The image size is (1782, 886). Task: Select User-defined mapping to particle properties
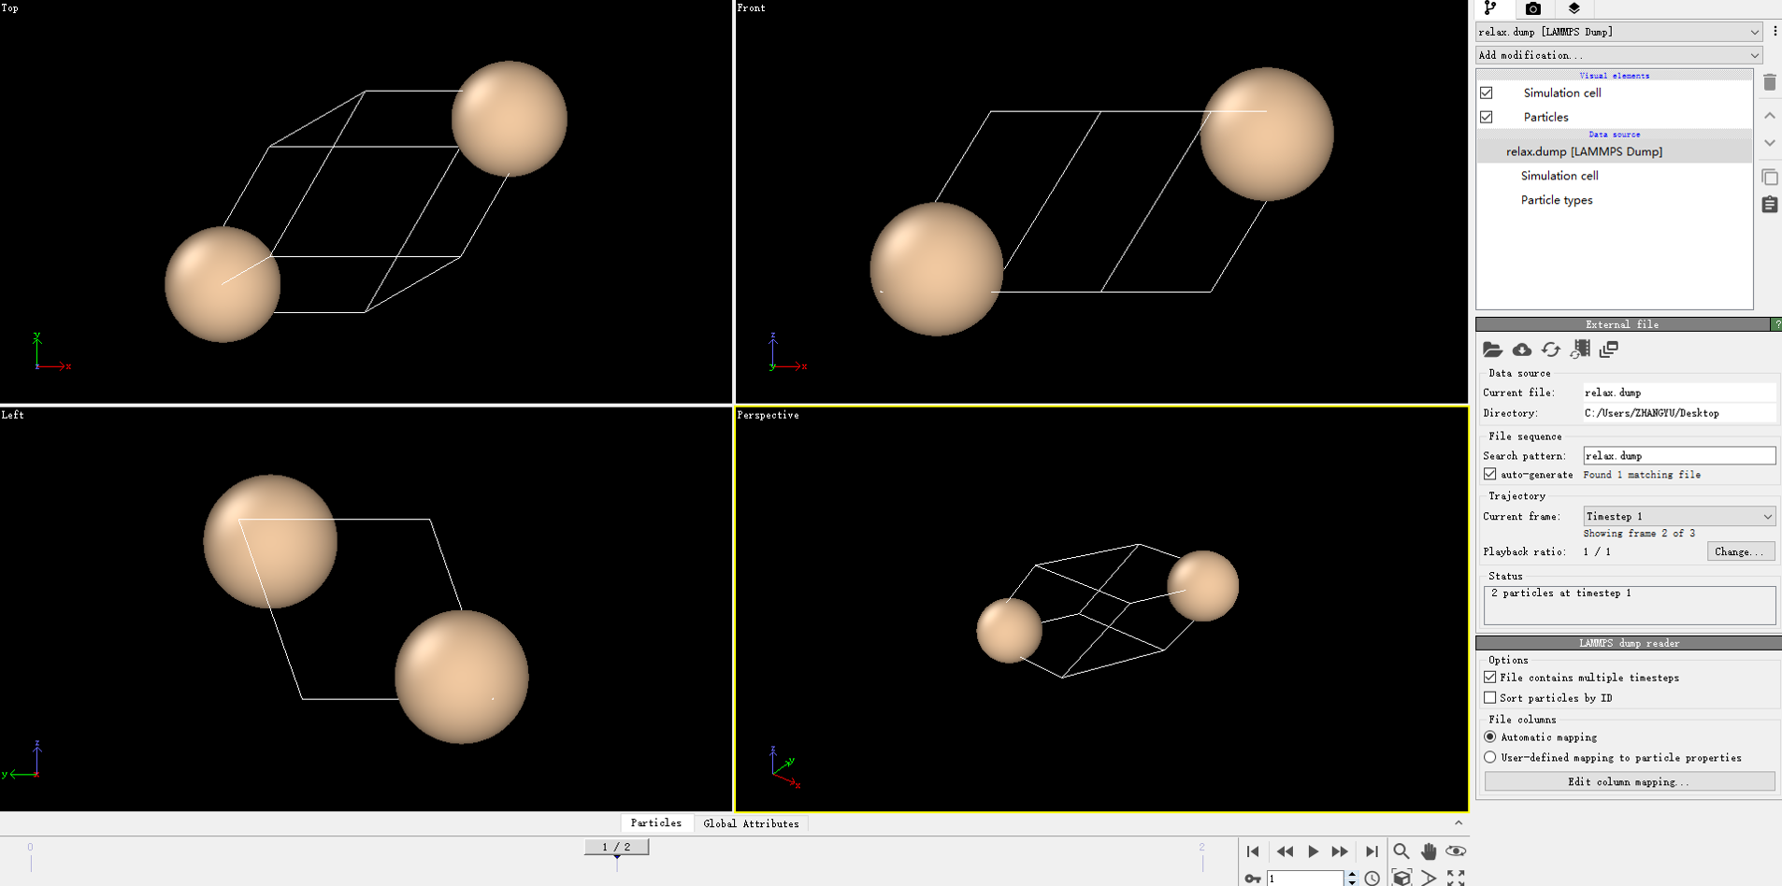[x=1489, y=758]
